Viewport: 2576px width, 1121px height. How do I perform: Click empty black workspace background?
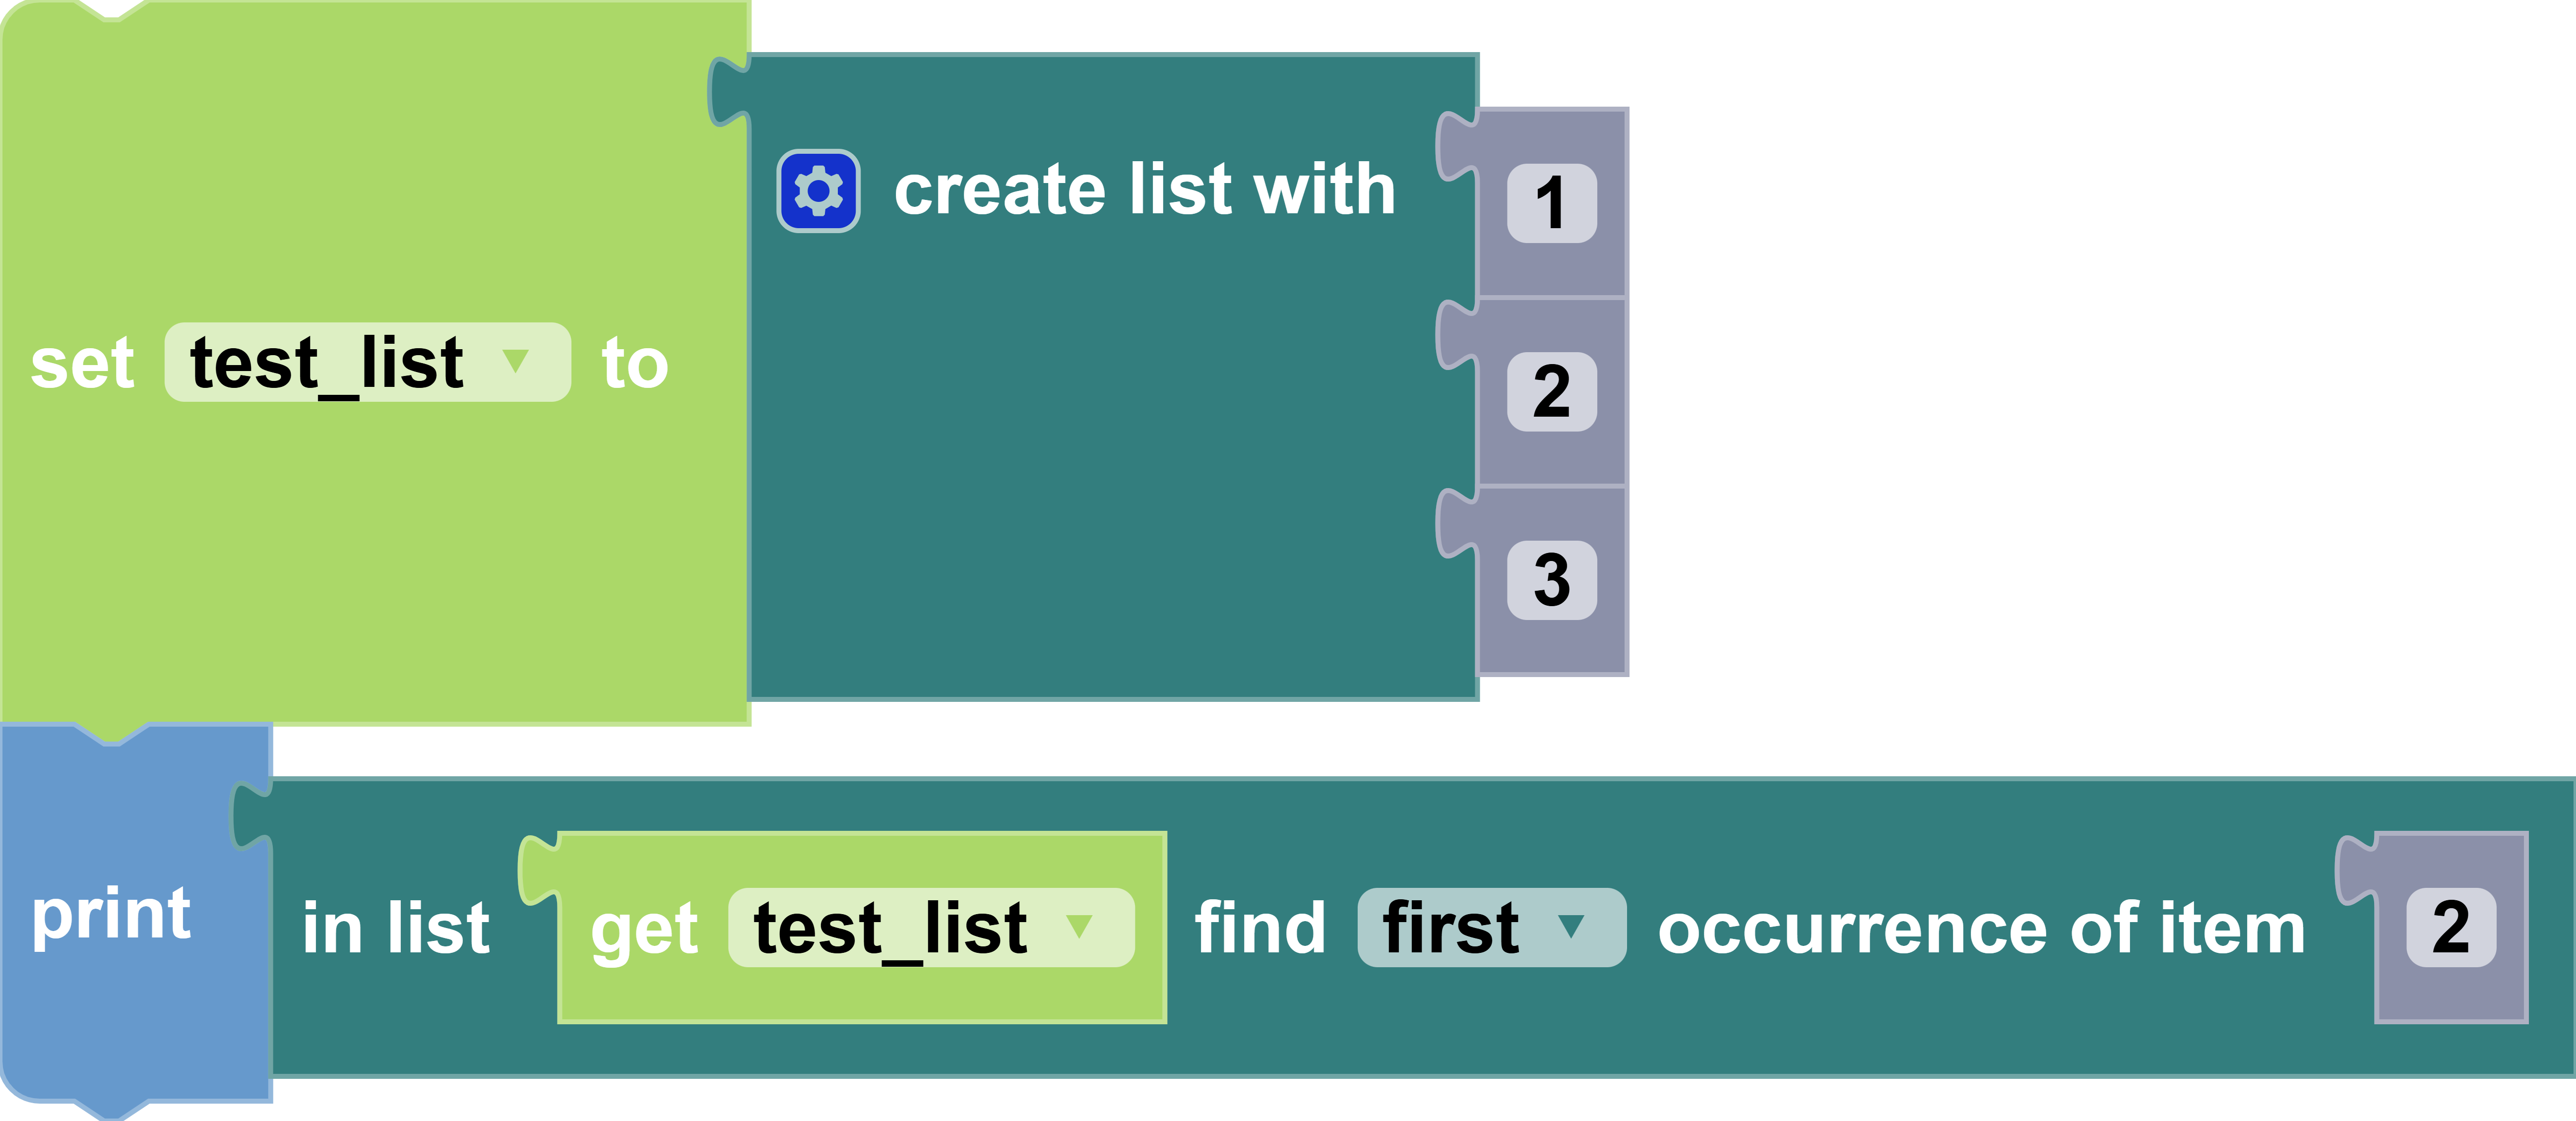tap(2100, 400)
